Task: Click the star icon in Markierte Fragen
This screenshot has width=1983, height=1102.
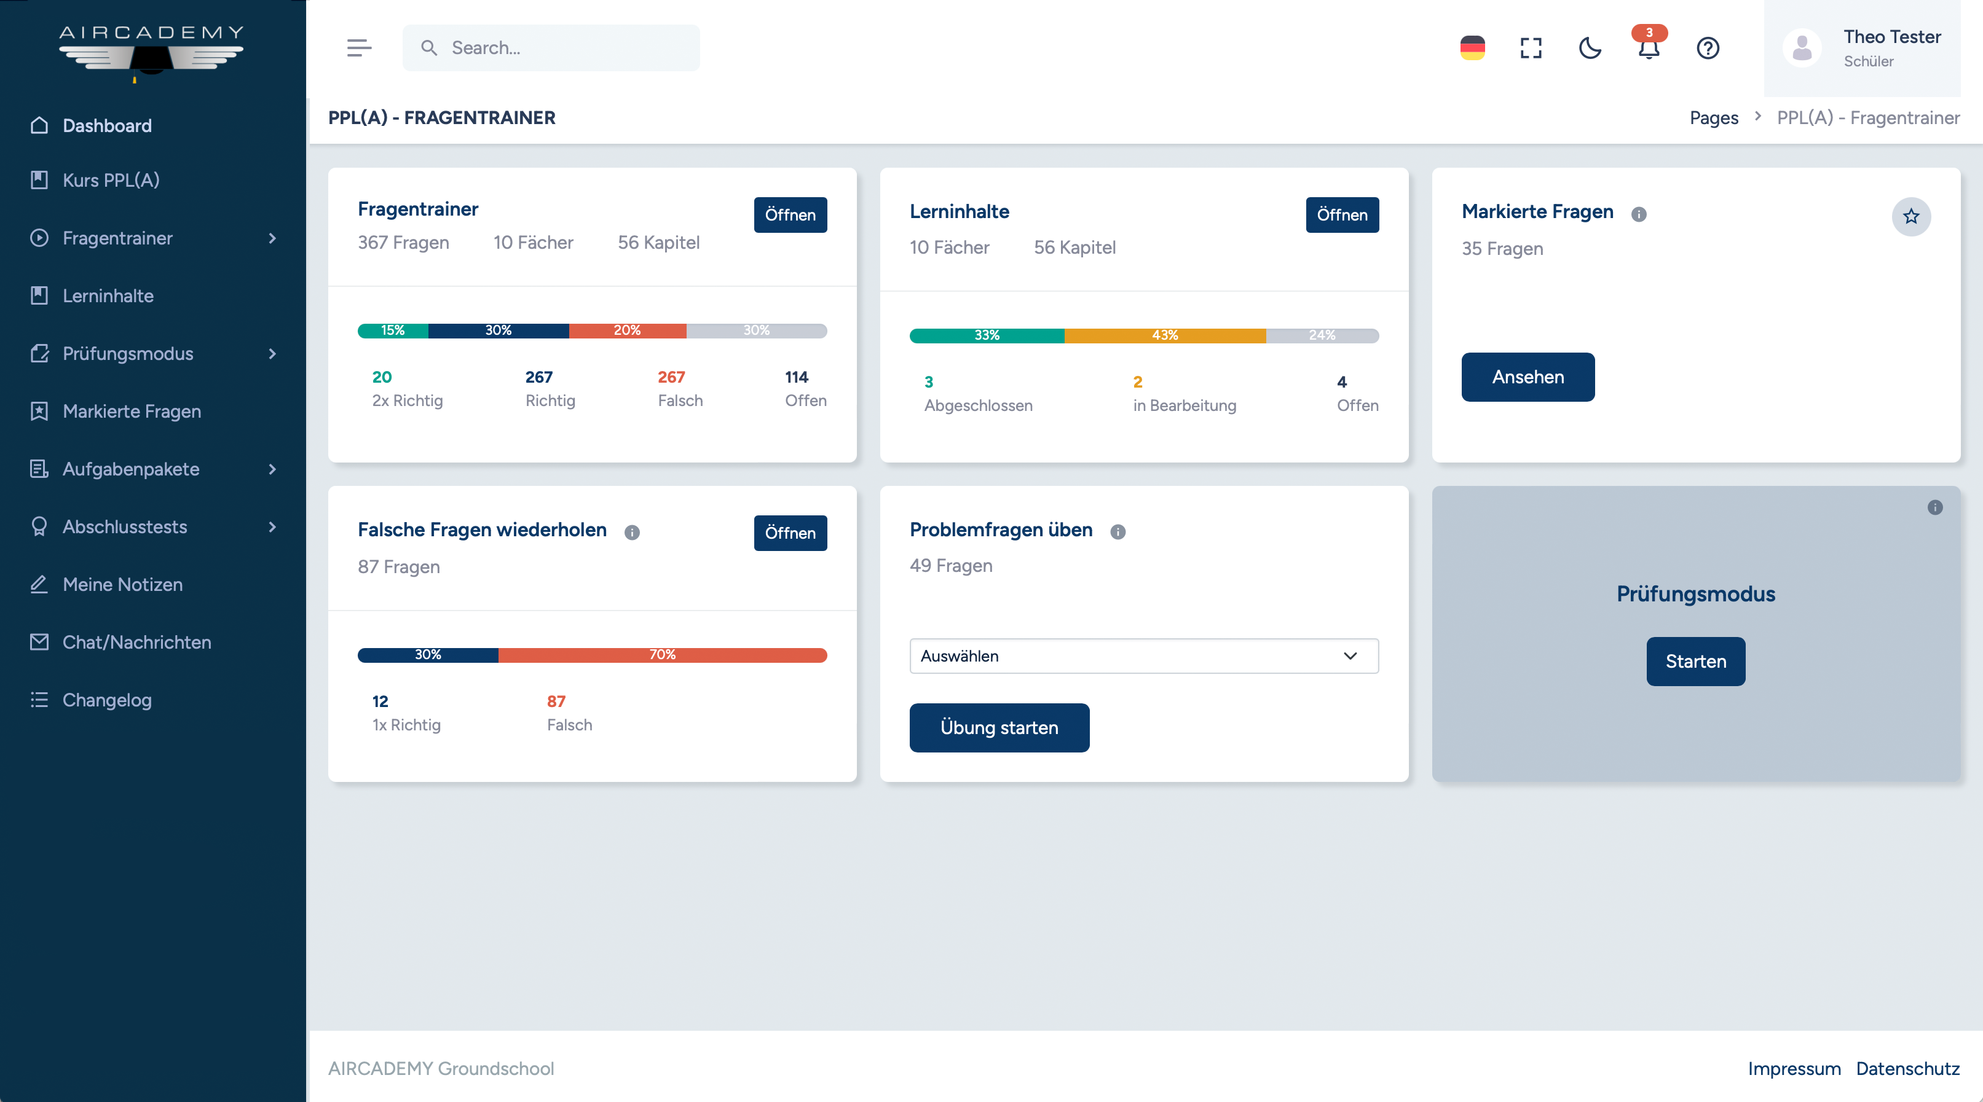Action: click(x=1910, y=217)
